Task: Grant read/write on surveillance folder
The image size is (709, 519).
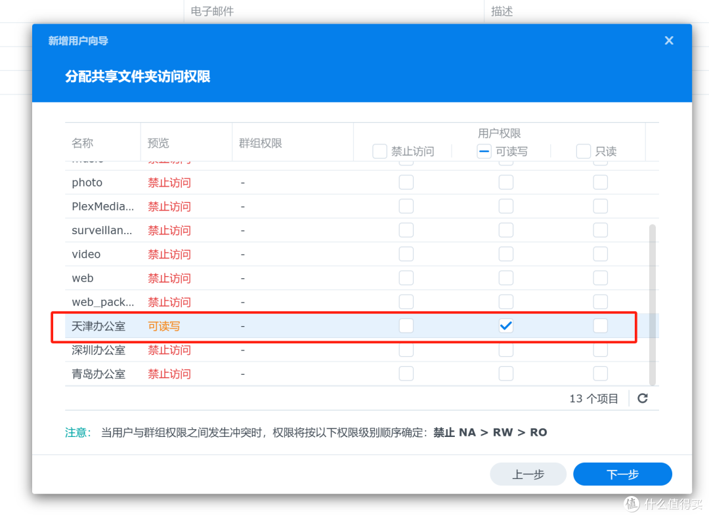Action: [x=506, y=230]
